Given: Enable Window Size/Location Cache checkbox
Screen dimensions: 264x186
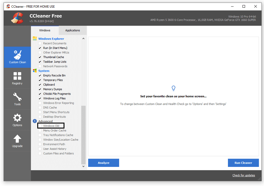Looking at the screenshot, I should [40, 139].
